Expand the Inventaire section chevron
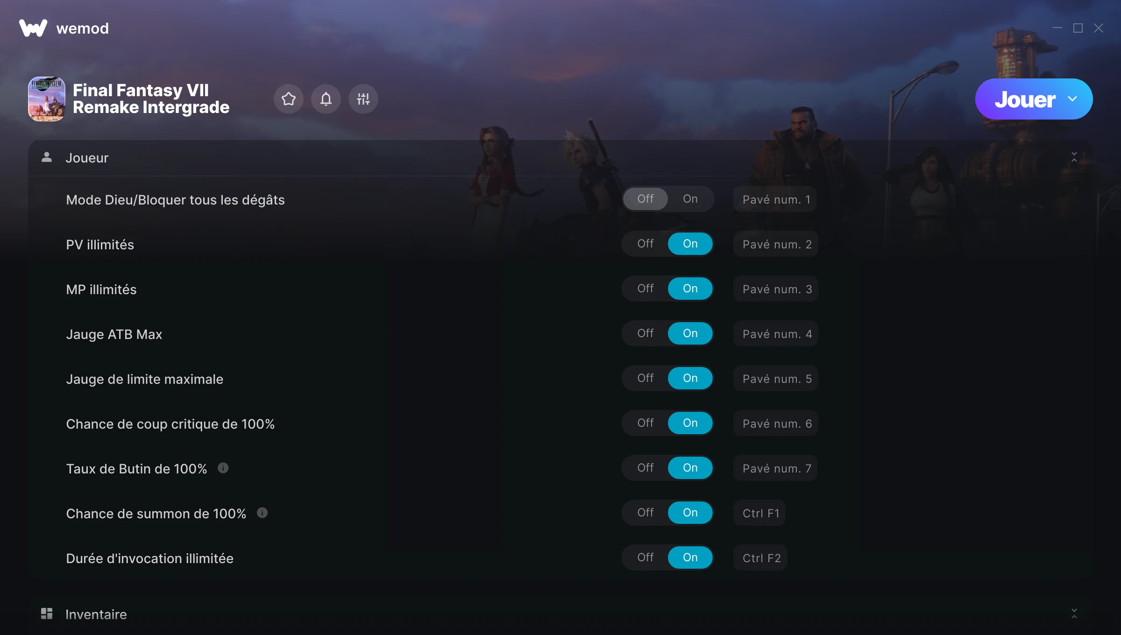 pos(1074,614)
